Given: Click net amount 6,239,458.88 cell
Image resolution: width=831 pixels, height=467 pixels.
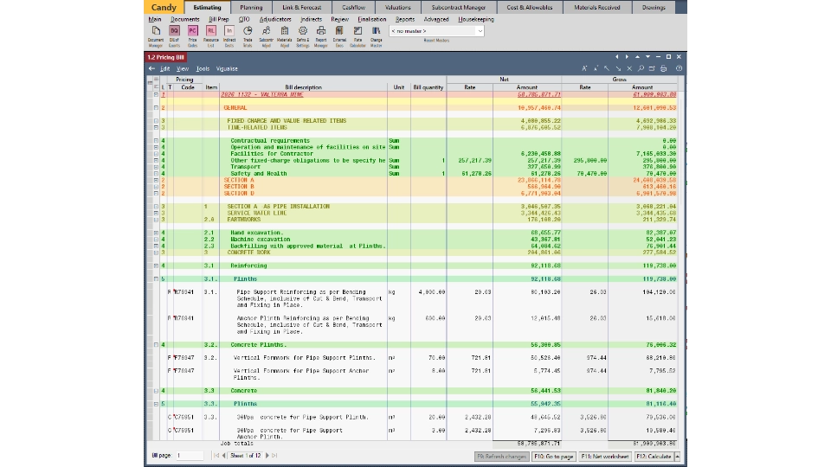Looking at the screenshot, I should tap(527, 154).
